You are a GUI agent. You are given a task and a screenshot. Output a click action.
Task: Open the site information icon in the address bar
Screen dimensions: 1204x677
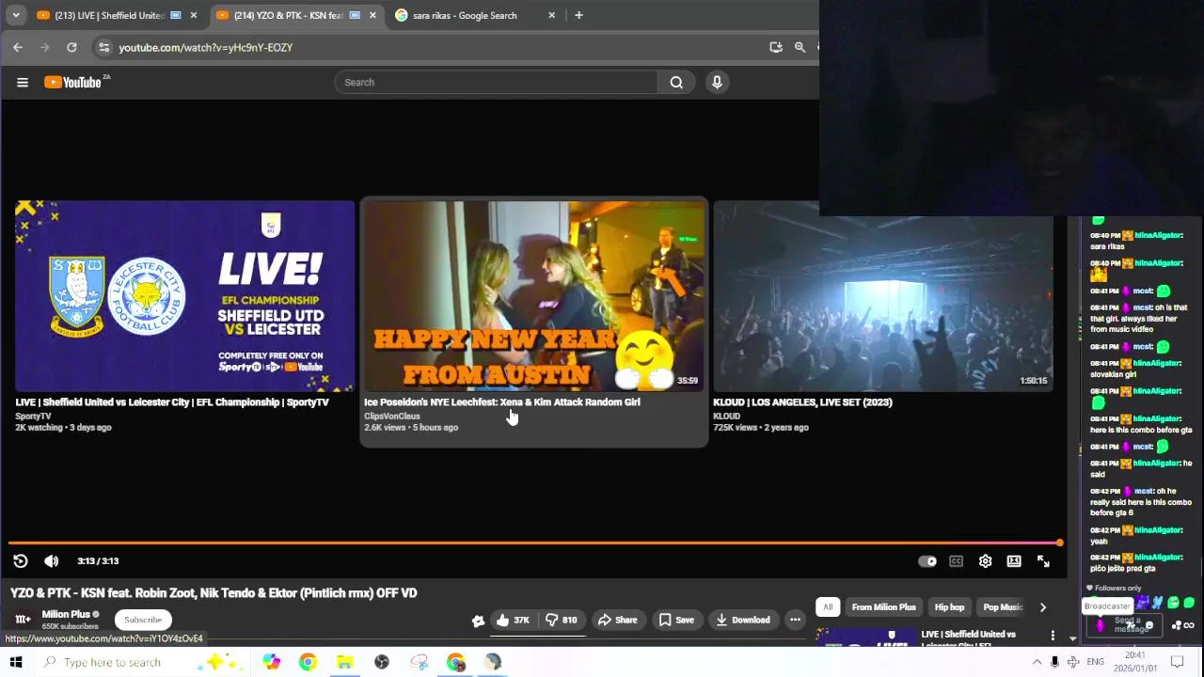click(x=104, y=47)
